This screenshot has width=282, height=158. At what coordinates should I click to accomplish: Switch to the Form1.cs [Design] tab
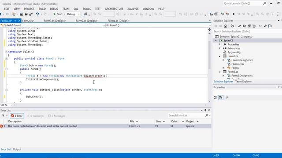tap(119, 21)
